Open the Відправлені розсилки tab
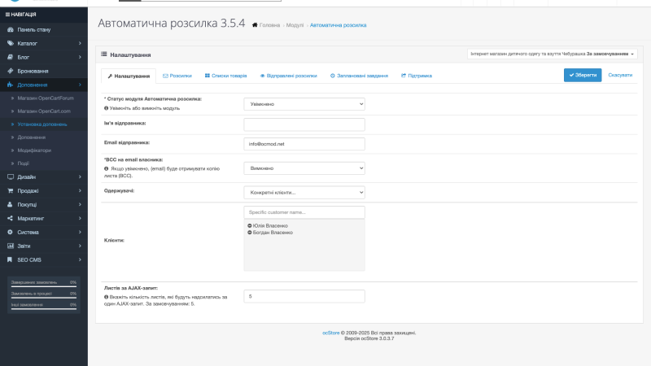 pos(289,76)
